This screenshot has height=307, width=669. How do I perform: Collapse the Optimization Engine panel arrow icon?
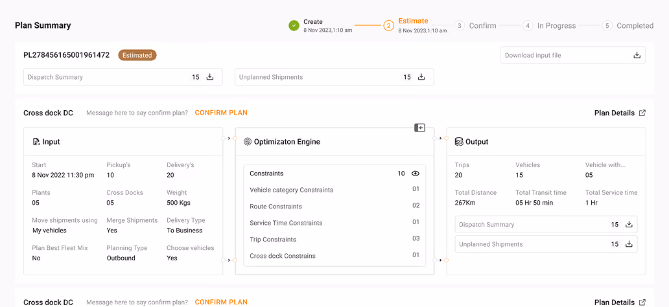tap(420, 128)
